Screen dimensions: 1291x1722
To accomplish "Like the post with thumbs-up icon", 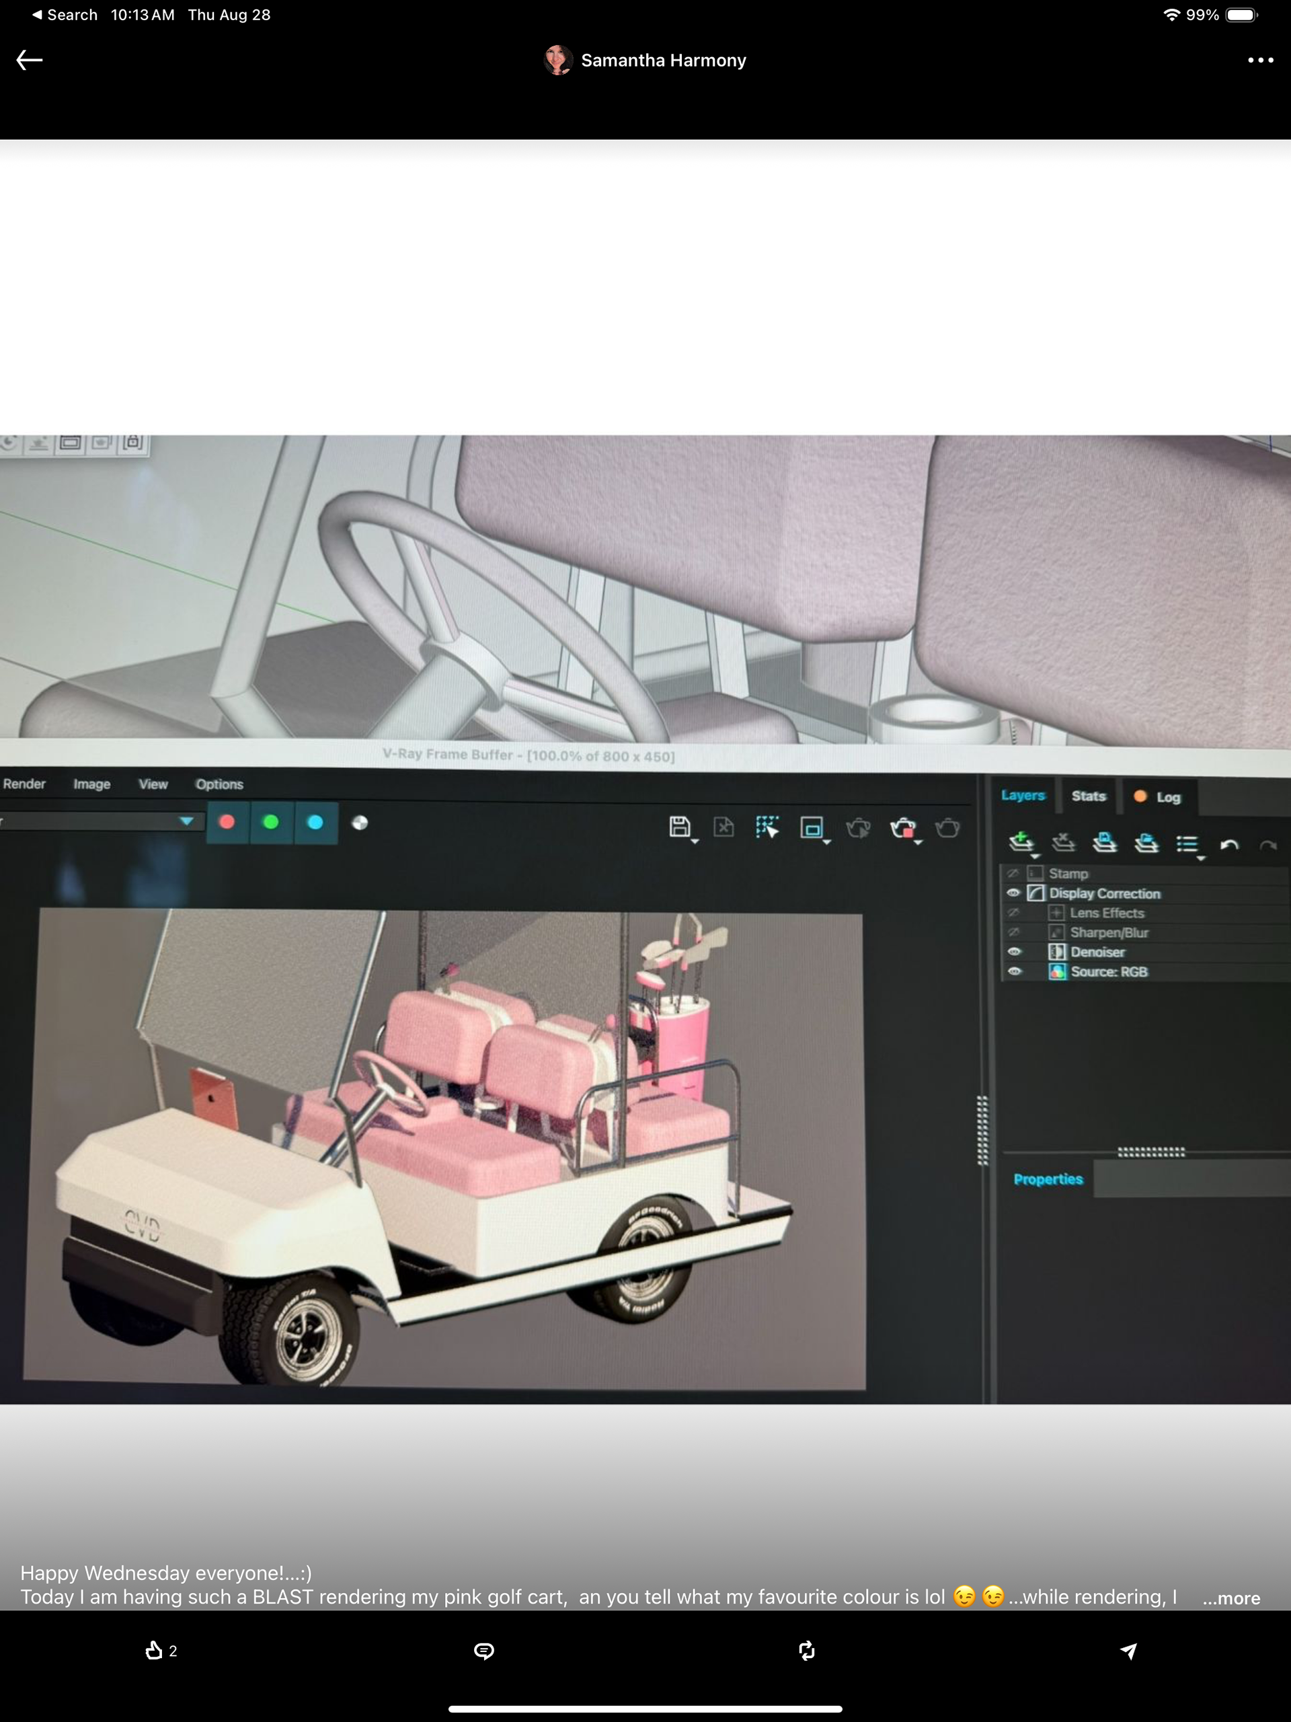I will click(155, 1651).
